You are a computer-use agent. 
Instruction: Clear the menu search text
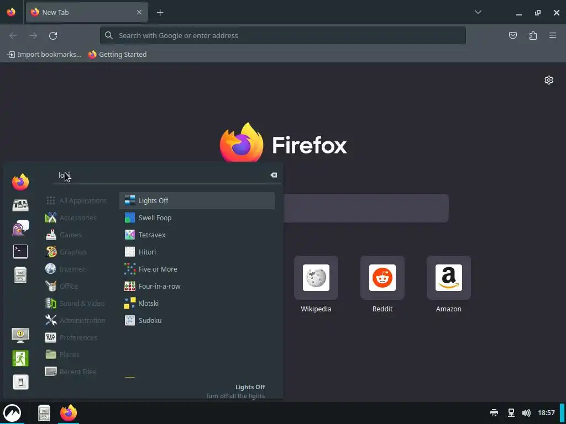click(274, 175)
